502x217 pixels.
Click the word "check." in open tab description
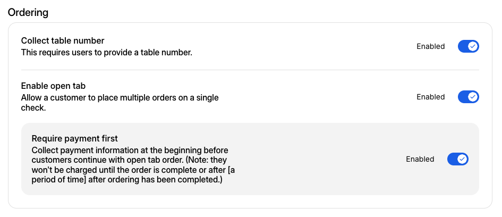[x=33, y=108]
